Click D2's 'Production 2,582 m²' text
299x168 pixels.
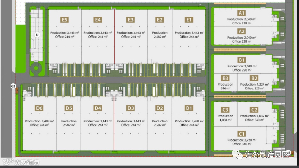[160, 123]
